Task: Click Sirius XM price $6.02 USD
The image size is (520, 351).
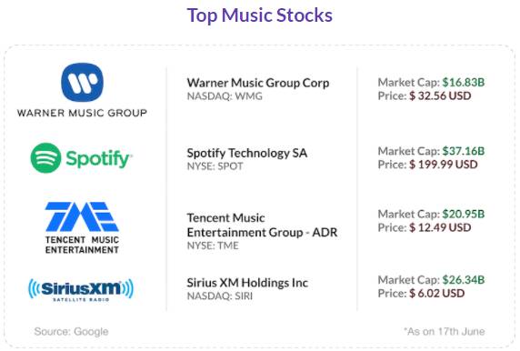Action: coord(436,294)
